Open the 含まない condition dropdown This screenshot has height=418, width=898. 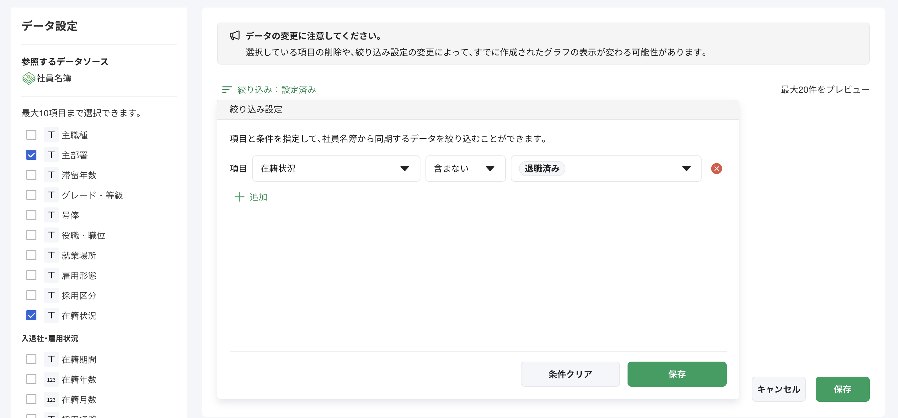[x=490, y=169]
